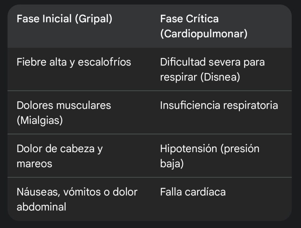Select the 'Dolores musculares (Mialgias)' cell
The image size is (301, 228).
pos(64,113)
